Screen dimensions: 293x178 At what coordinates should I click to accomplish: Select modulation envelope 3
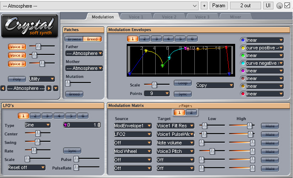(156, 39)
